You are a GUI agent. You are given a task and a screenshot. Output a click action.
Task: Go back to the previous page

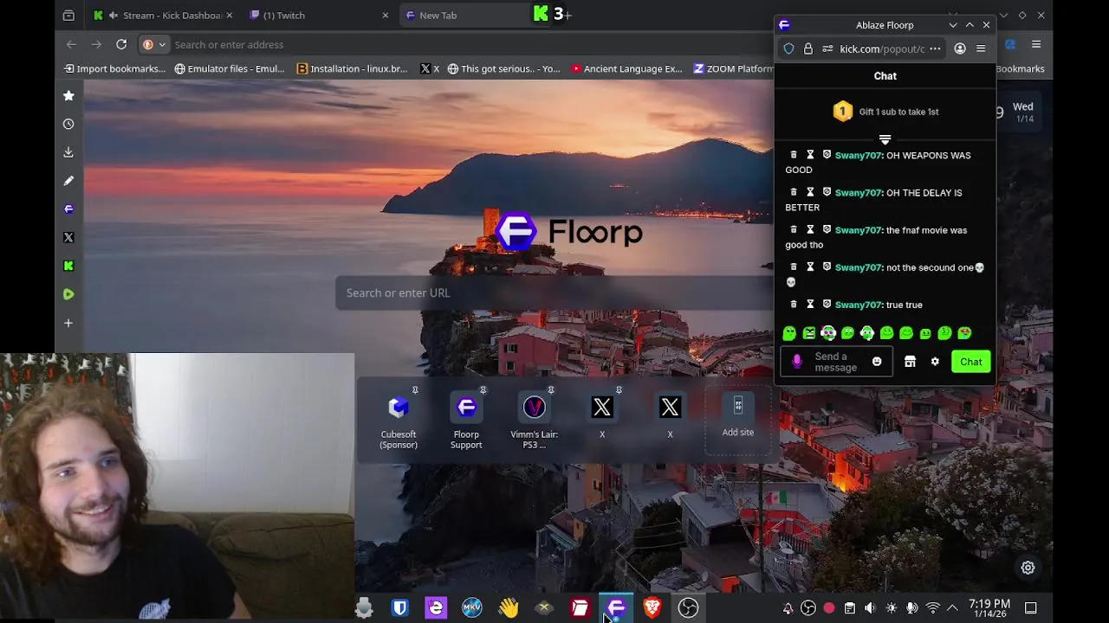pyautogui.click(x=72, y=44)
